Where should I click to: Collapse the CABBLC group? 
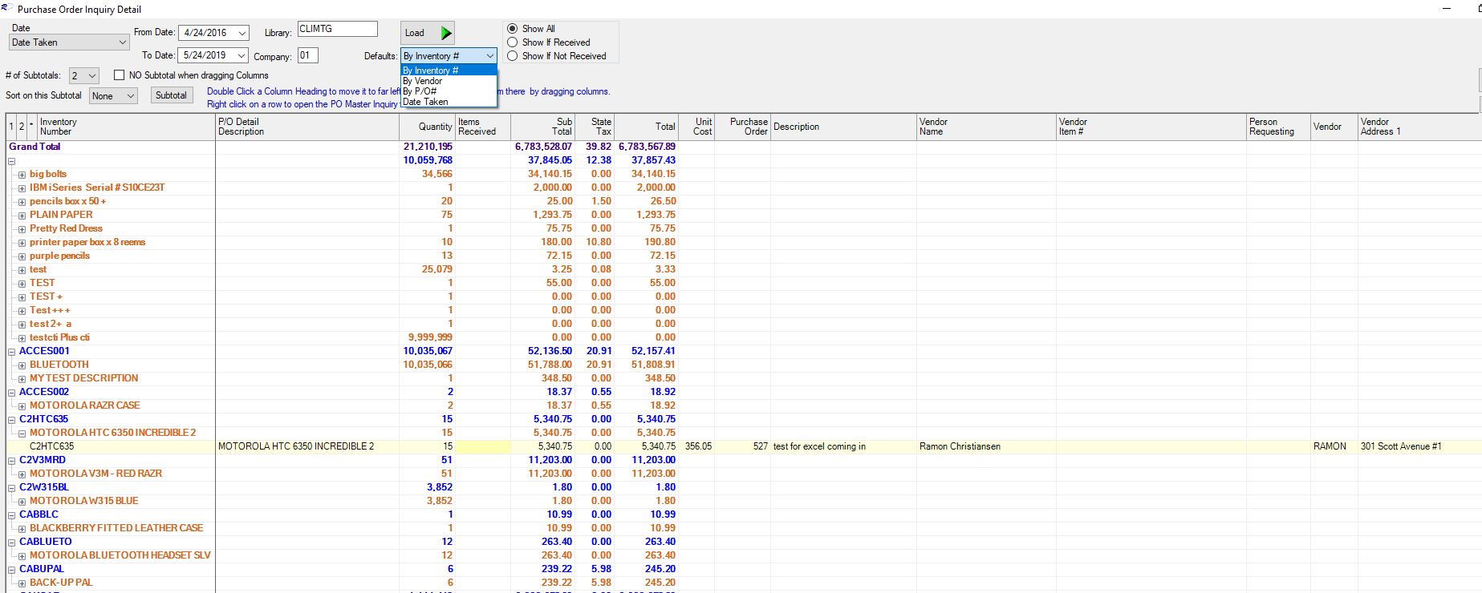point(12,515)
